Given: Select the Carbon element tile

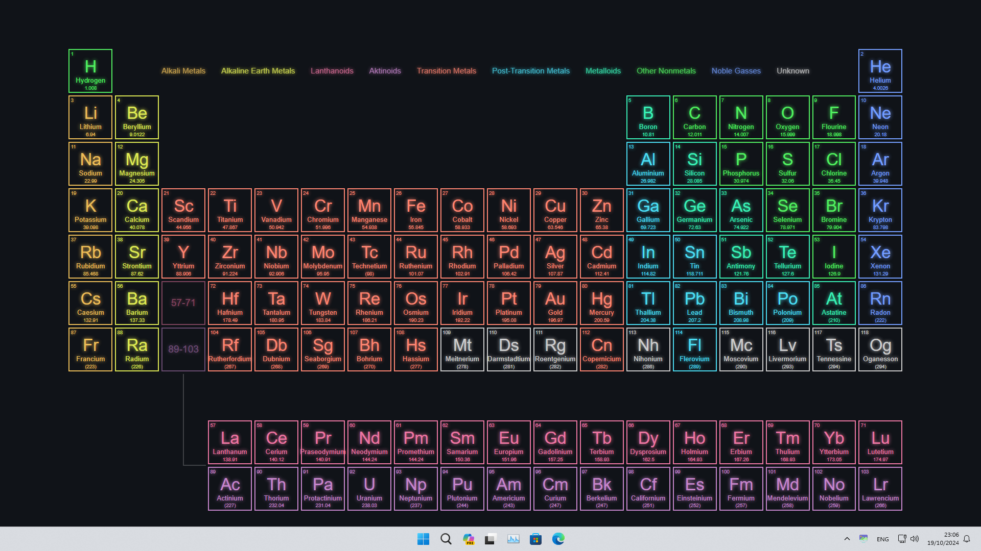Looking at the screenshot, I should [694, 117].
